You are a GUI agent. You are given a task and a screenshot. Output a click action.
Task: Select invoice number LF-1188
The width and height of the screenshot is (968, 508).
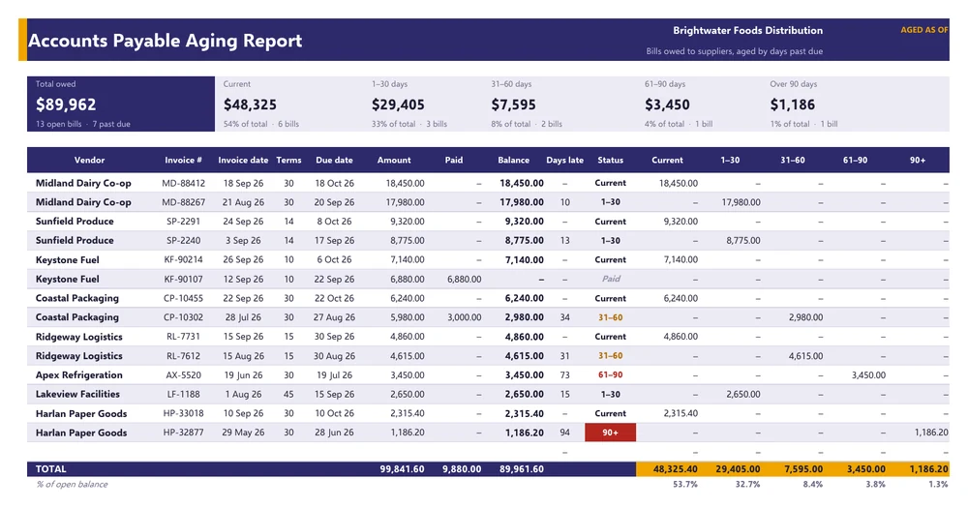tap(183, 395)
